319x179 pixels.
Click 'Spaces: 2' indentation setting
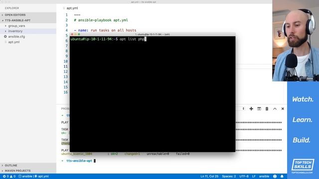tap(229, 177)
